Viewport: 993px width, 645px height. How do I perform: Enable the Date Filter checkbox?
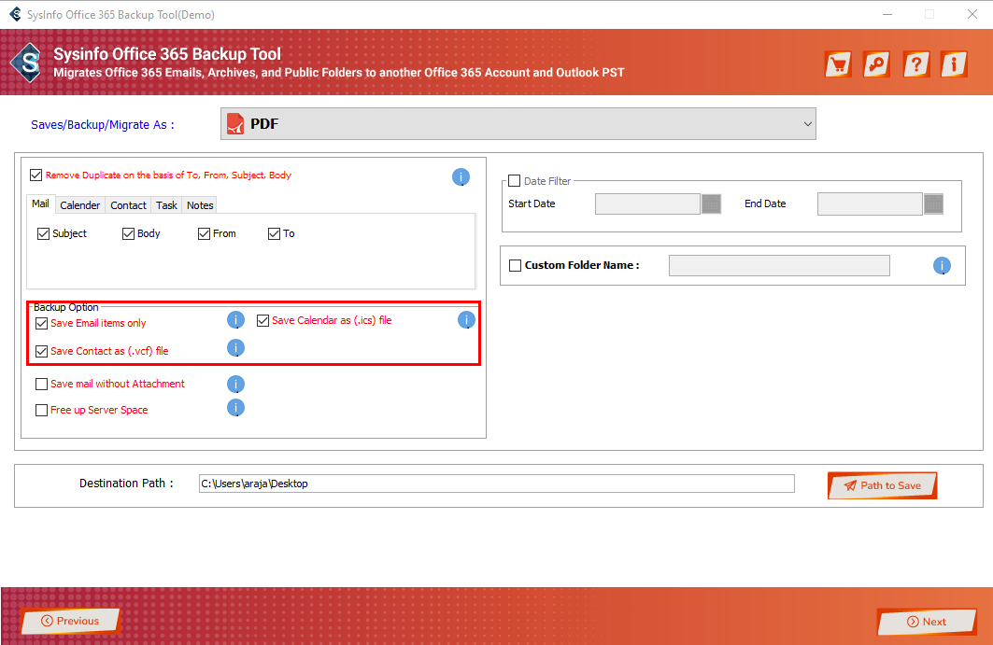514,181
